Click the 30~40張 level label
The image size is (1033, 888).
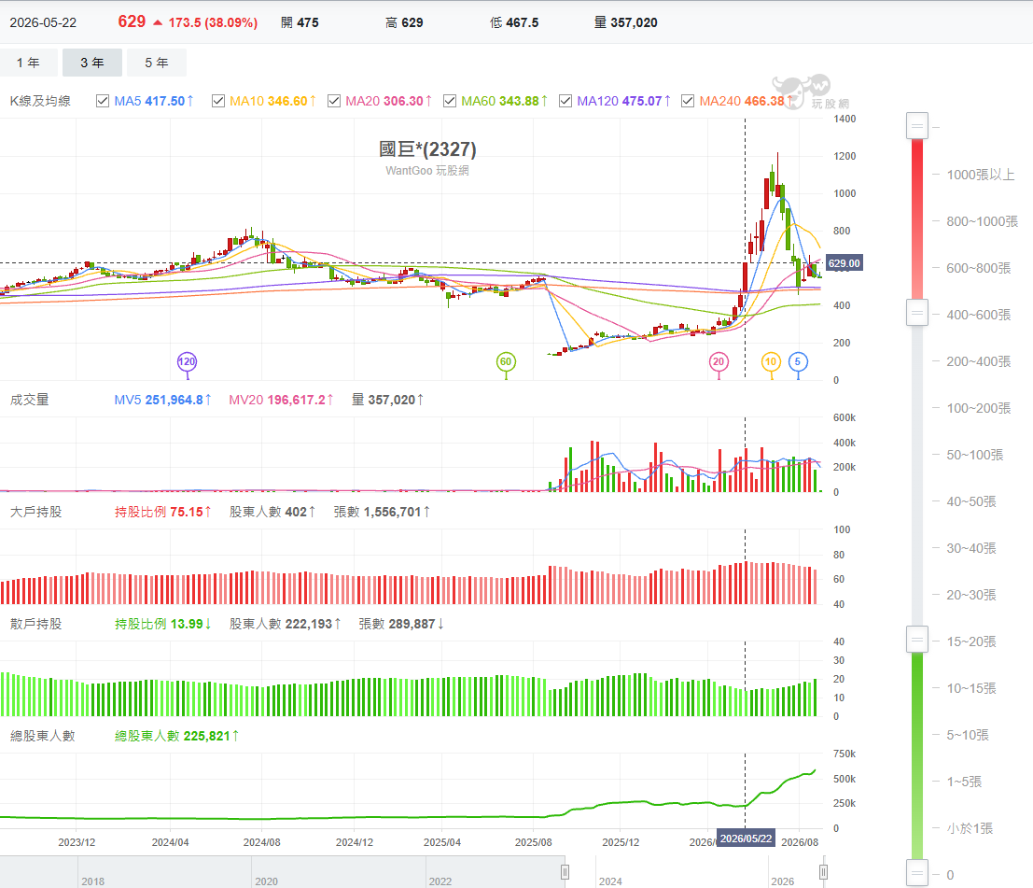click(971, 548)
